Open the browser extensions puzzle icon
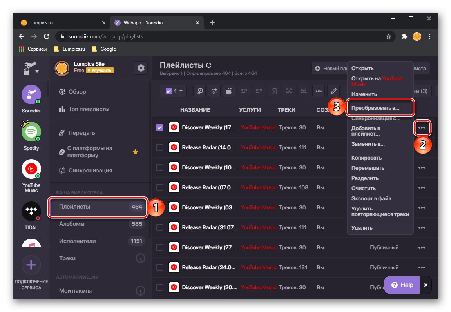The width and height of the screenshot is (451, 312). 404,36
